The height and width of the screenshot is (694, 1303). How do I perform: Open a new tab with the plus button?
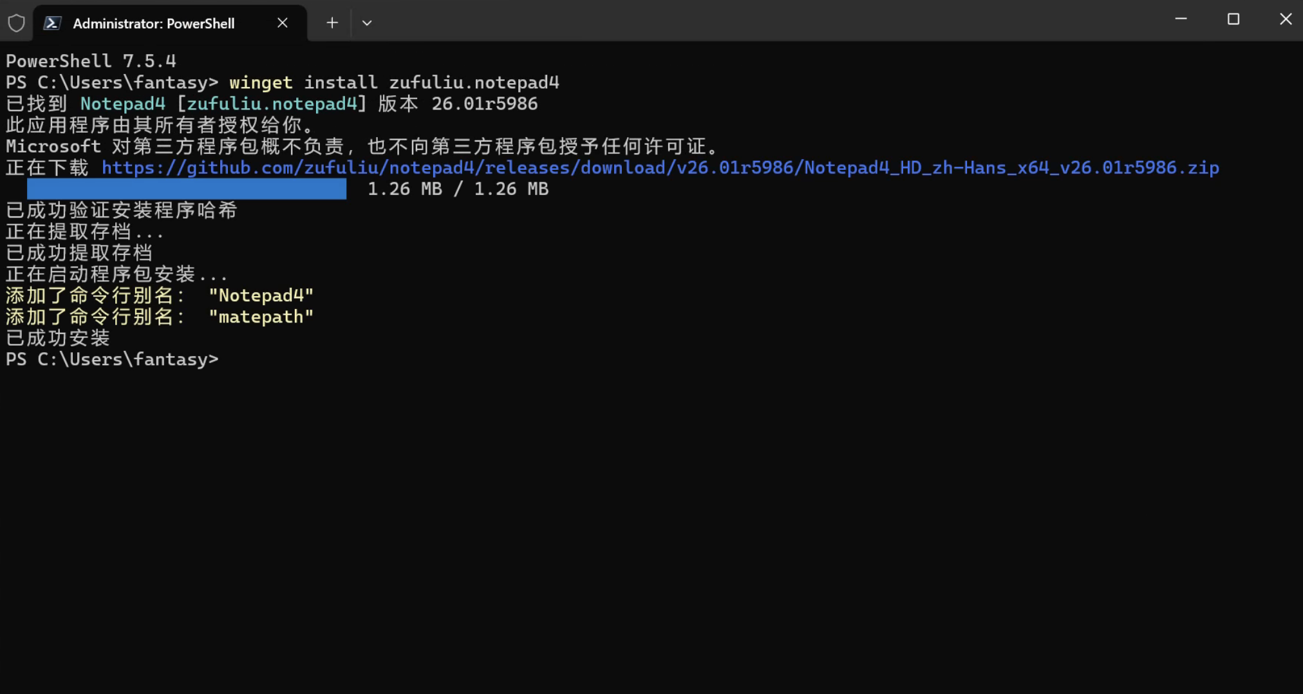pyautogui.click(x=332, y=23)
